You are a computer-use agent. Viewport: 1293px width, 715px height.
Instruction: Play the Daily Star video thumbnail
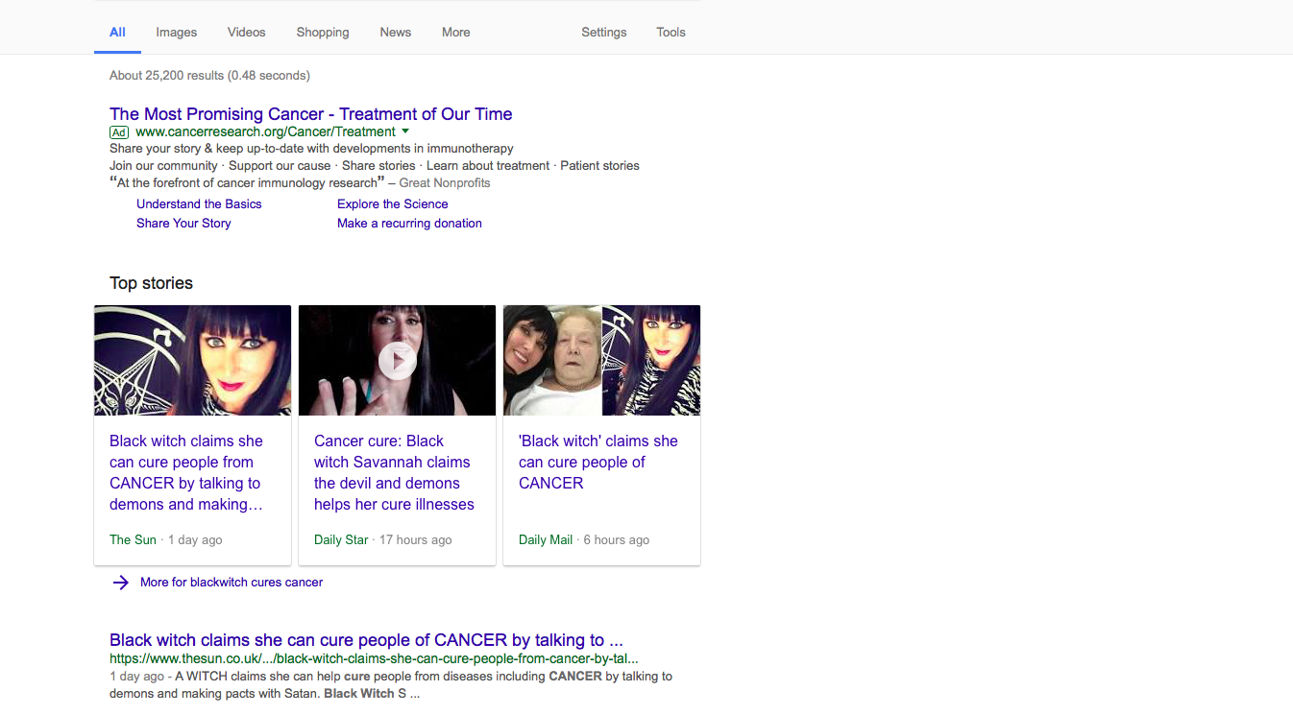tap(397, 360)
